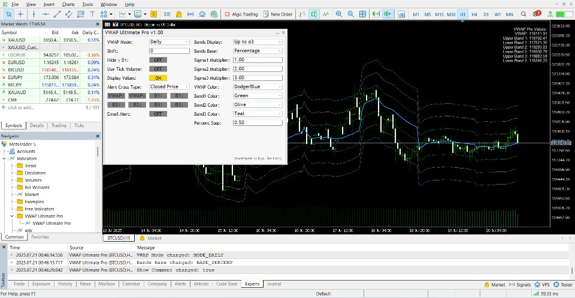
Task: Switch chart to line chart type
Action: 326,14
